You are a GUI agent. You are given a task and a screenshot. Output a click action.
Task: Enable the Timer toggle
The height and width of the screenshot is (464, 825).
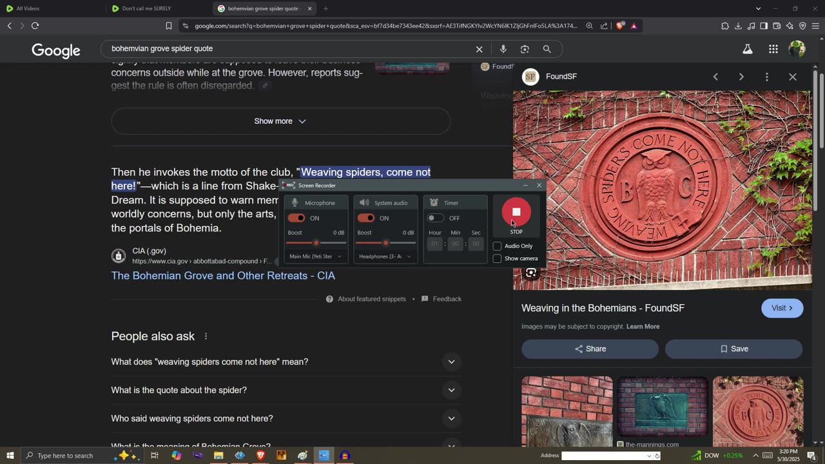[436, 218]
